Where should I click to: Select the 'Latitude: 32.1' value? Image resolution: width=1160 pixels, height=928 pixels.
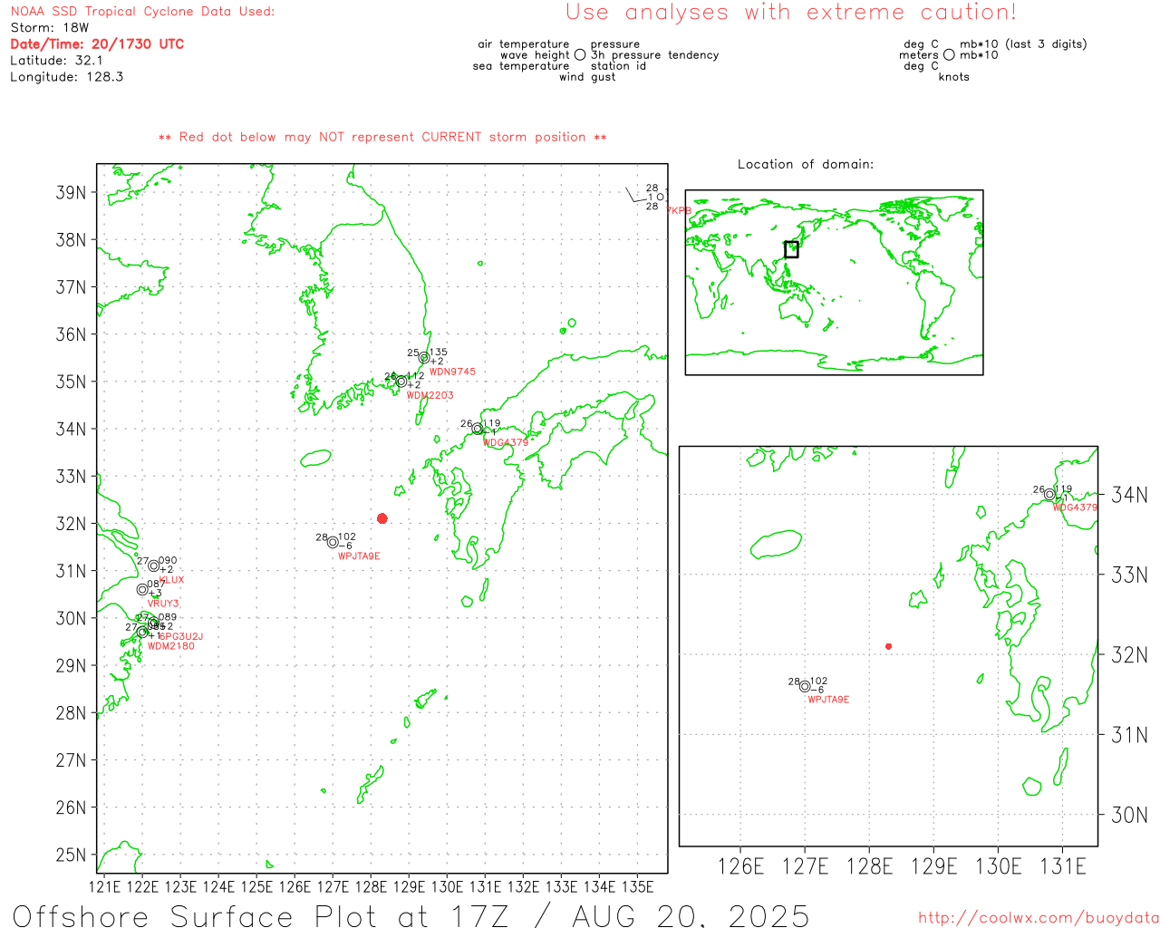point(56,61)
